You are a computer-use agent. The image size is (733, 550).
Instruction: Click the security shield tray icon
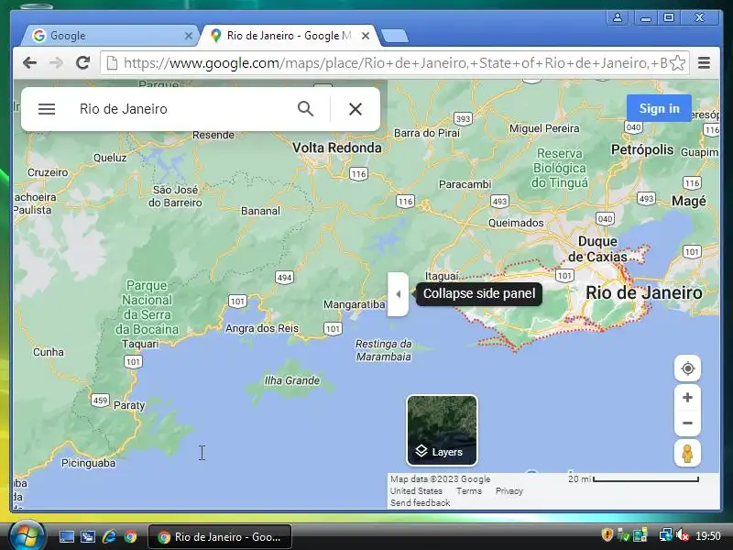click(607, 534)
